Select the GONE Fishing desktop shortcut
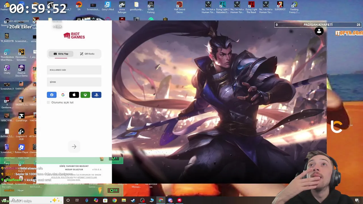The width and height of the screenshot is (363, 204). (x=151, y=8)
